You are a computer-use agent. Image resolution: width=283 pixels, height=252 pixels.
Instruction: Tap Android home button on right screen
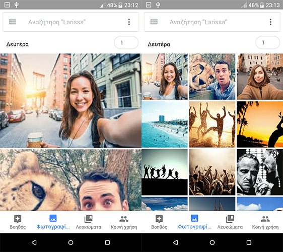pos(213,242)
